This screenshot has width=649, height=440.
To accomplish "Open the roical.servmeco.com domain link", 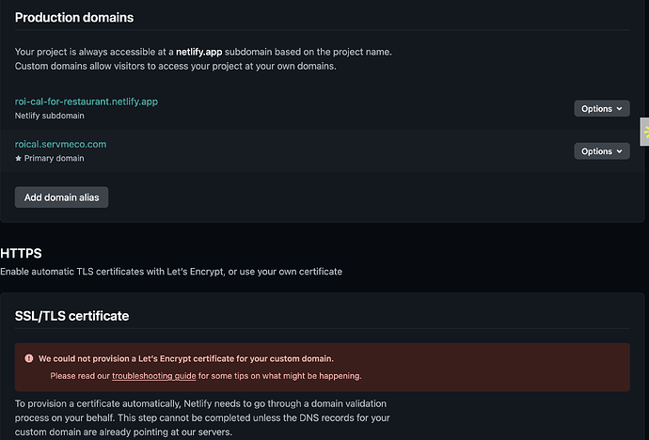I will point(60,144).
